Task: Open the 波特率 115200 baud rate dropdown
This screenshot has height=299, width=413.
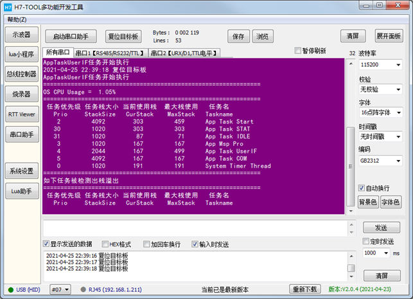Action: click(380, 64)
